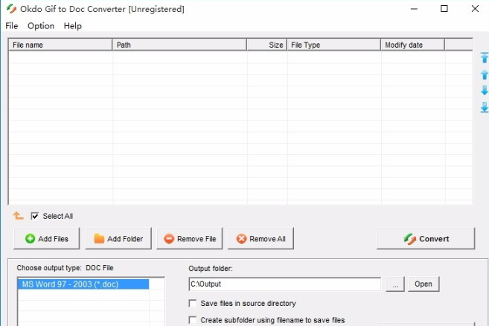The image size is (489, 326).
Task: Minimize the Okdo converter window
Action: click(414, 9)
